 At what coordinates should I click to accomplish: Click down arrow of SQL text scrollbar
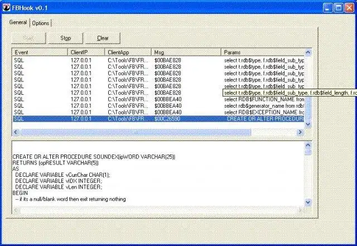308,202
